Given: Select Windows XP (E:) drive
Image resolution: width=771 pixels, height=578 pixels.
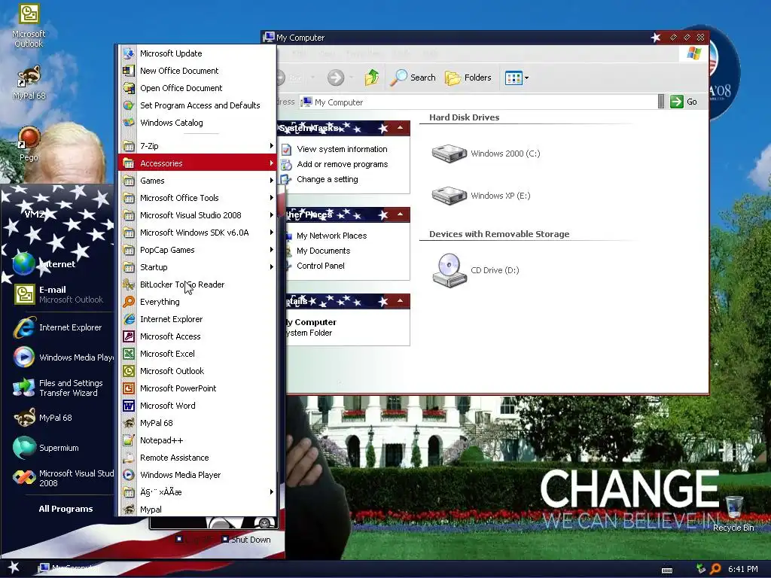Looking at the screenshot, I should click(481, 196).
